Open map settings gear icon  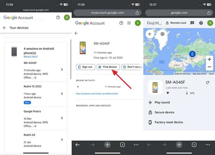[x=162, y=34]
